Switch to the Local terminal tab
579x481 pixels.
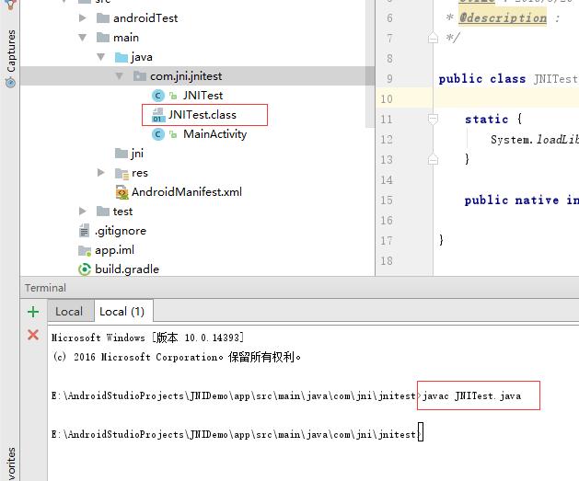69,312
